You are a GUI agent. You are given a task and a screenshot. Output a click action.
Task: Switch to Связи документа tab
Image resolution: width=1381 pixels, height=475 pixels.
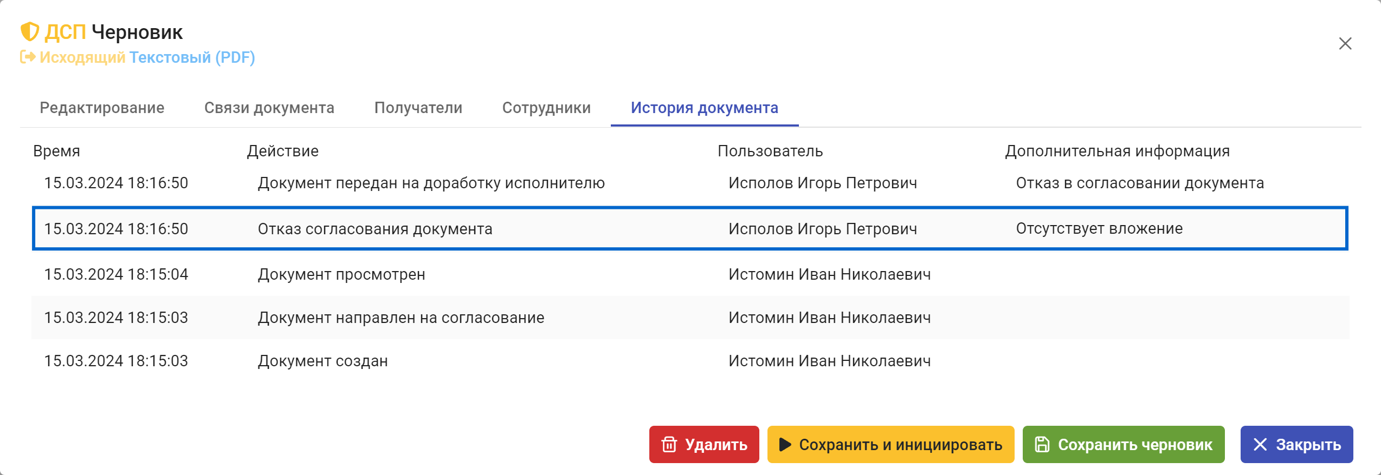pyautogui.click(x=269, y=108)
